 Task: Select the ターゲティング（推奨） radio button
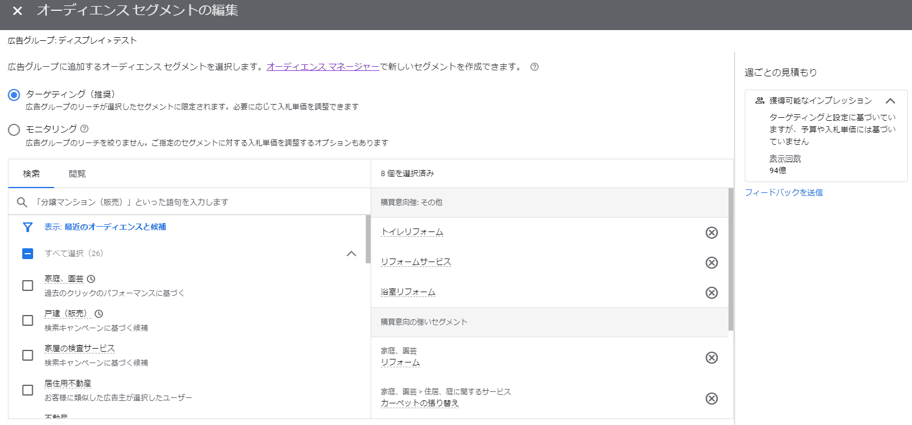(x=14, y=95)
